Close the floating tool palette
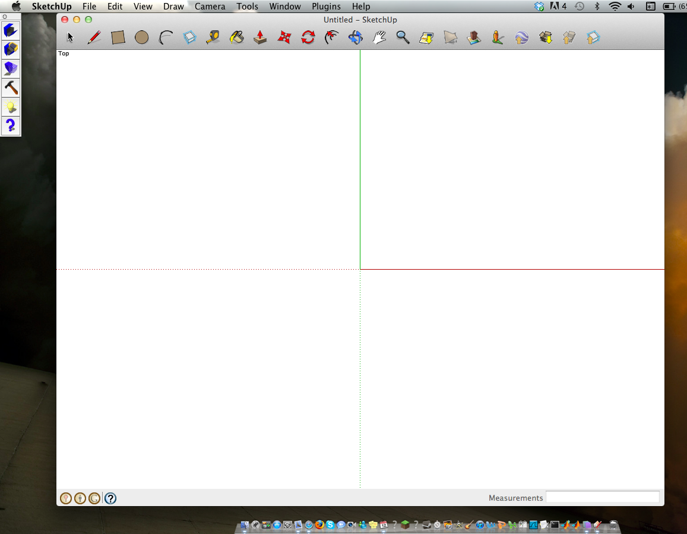Screen dimensions: 687x534 click(4, 17)
